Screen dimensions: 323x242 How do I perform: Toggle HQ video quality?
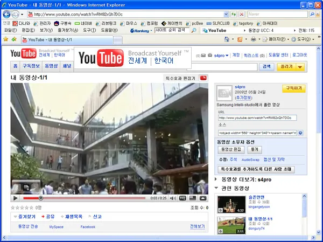tap(183, 198)
